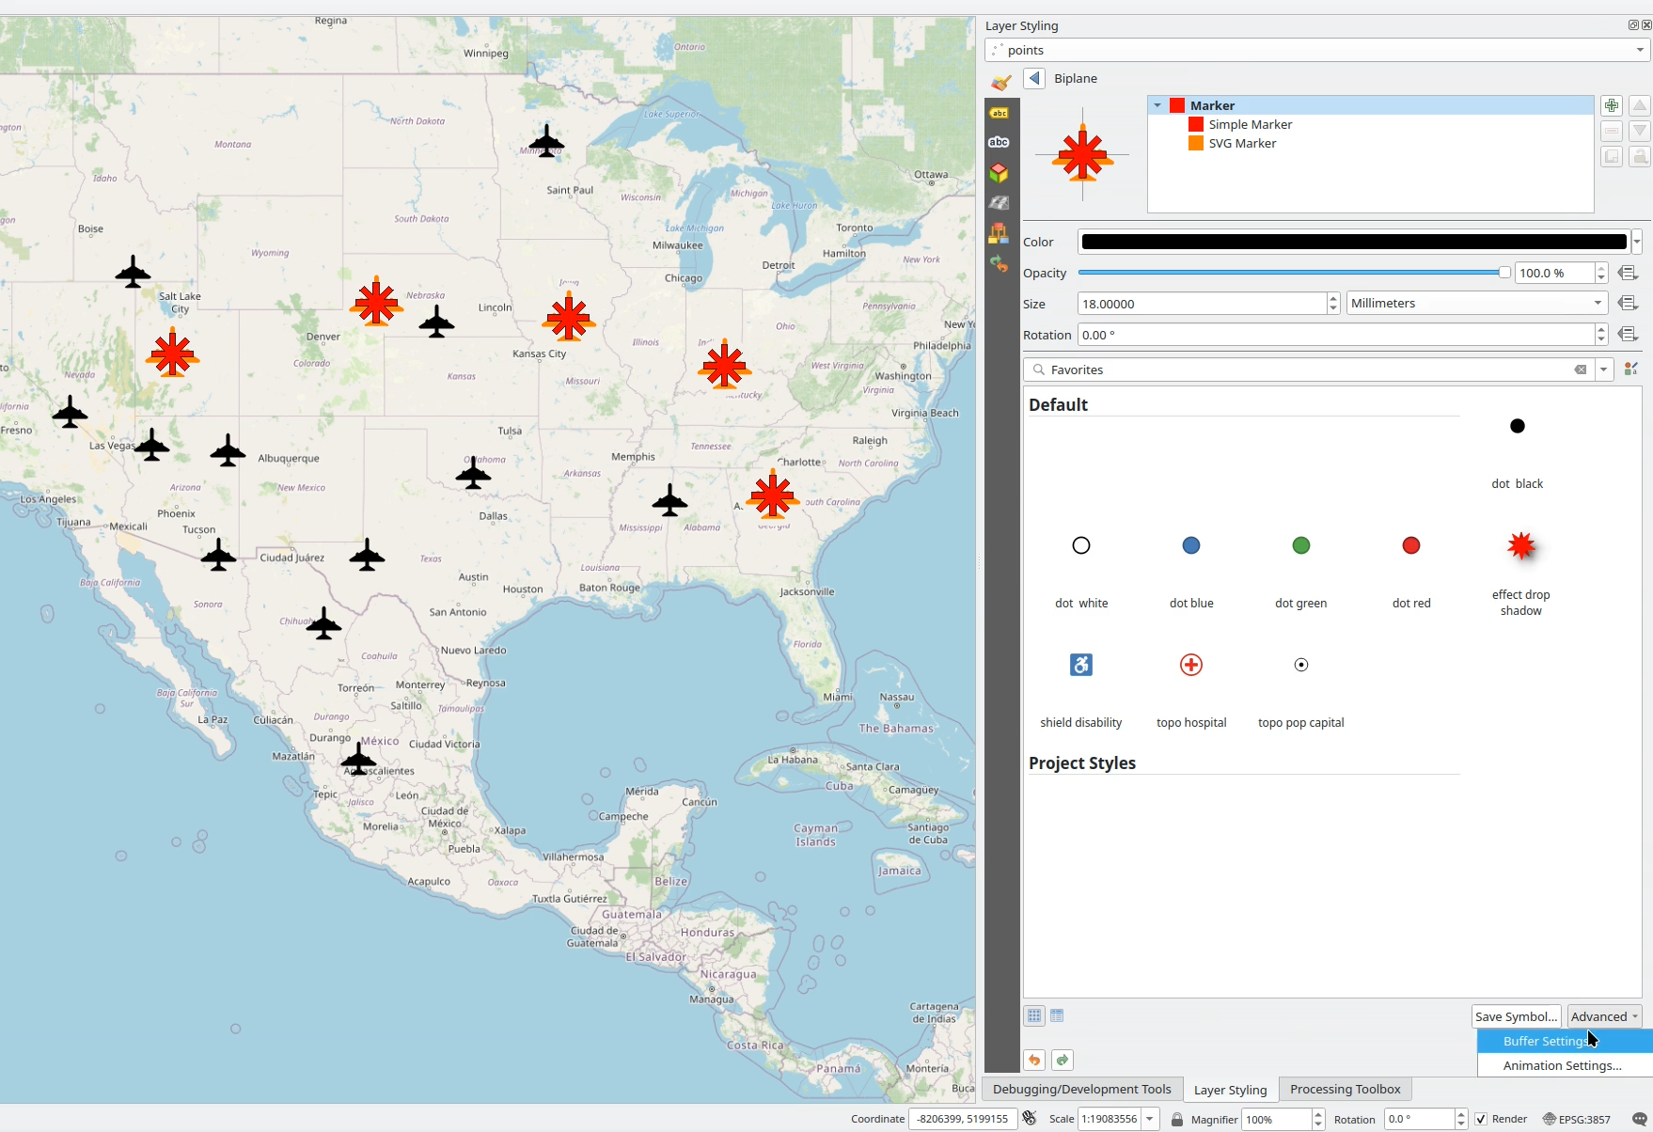Click the black Color swatch

point(1353,242)
